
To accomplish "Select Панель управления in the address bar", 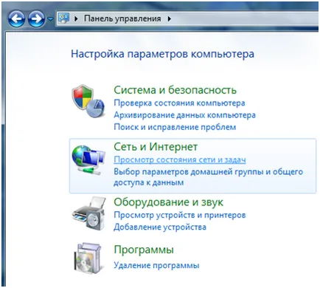I will point(122,18).
